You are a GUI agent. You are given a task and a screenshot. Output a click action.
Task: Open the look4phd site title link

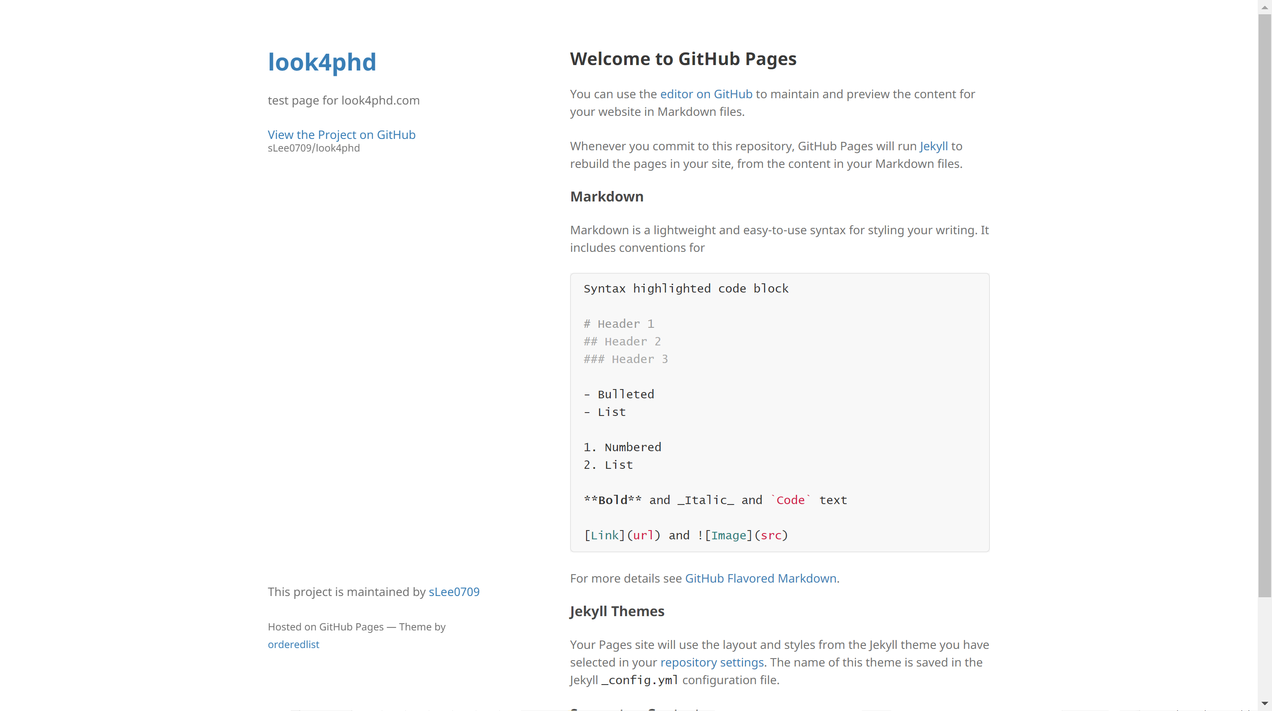tap(322, 63)
